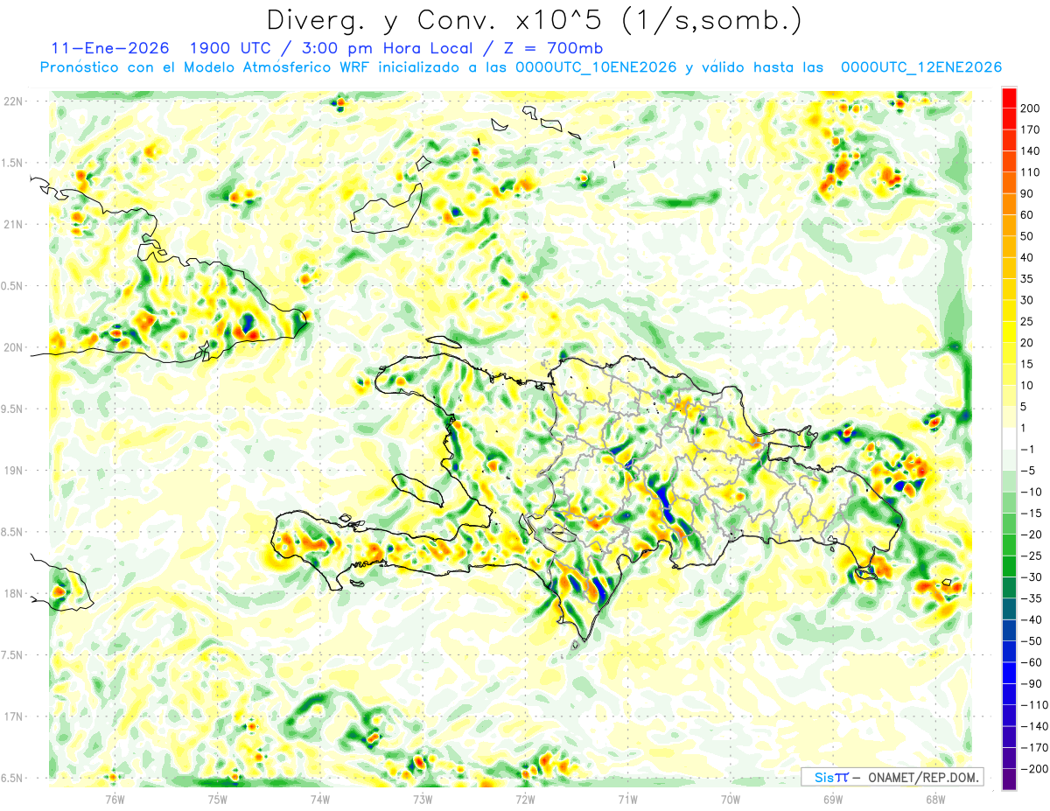The image size is (1050, 811).
Task: Click the '7.5N' axis label
Action: tap(12, 655)
